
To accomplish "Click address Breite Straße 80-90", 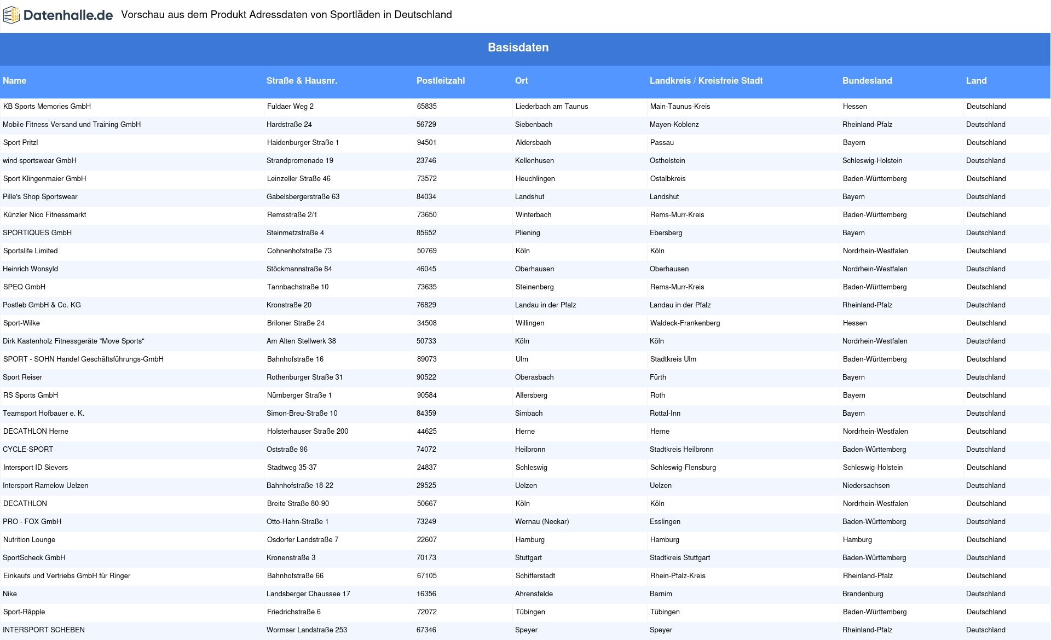I will pos(298,504).
